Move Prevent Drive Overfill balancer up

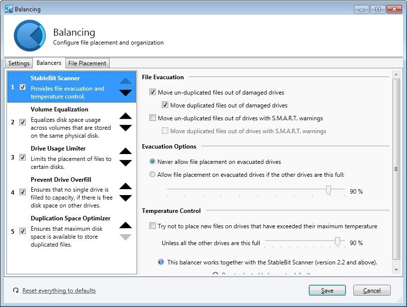point(126,186)
